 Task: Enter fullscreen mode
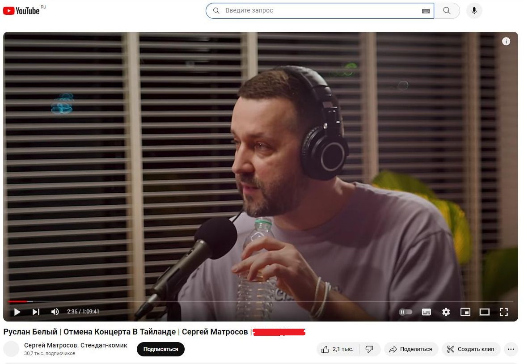(x=504, y=312)
